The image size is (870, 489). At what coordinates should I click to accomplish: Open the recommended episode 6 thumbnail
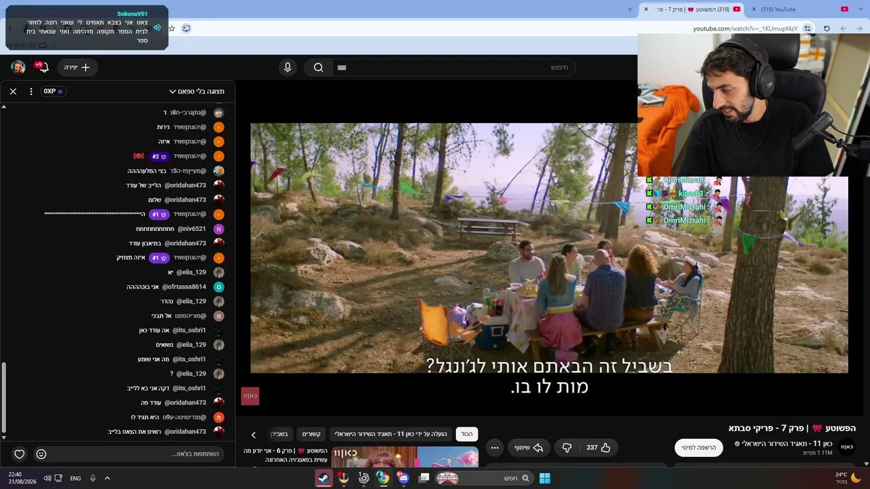[404, 457]
